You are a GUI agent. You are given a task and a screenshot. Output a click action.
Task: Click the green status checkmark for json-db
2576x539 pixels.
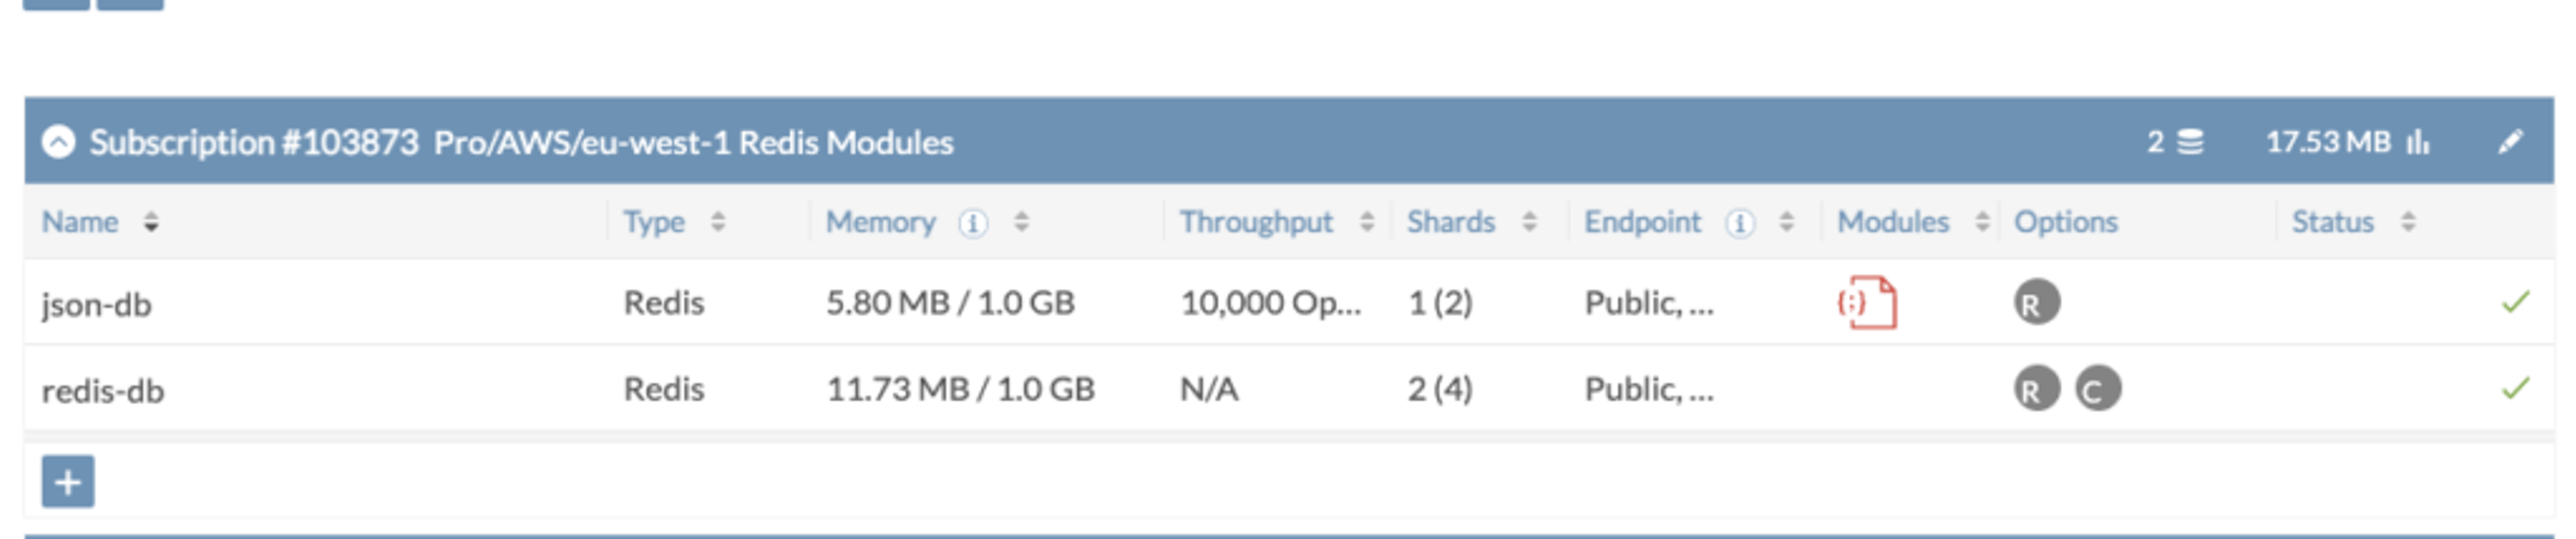coord(2515,301)
